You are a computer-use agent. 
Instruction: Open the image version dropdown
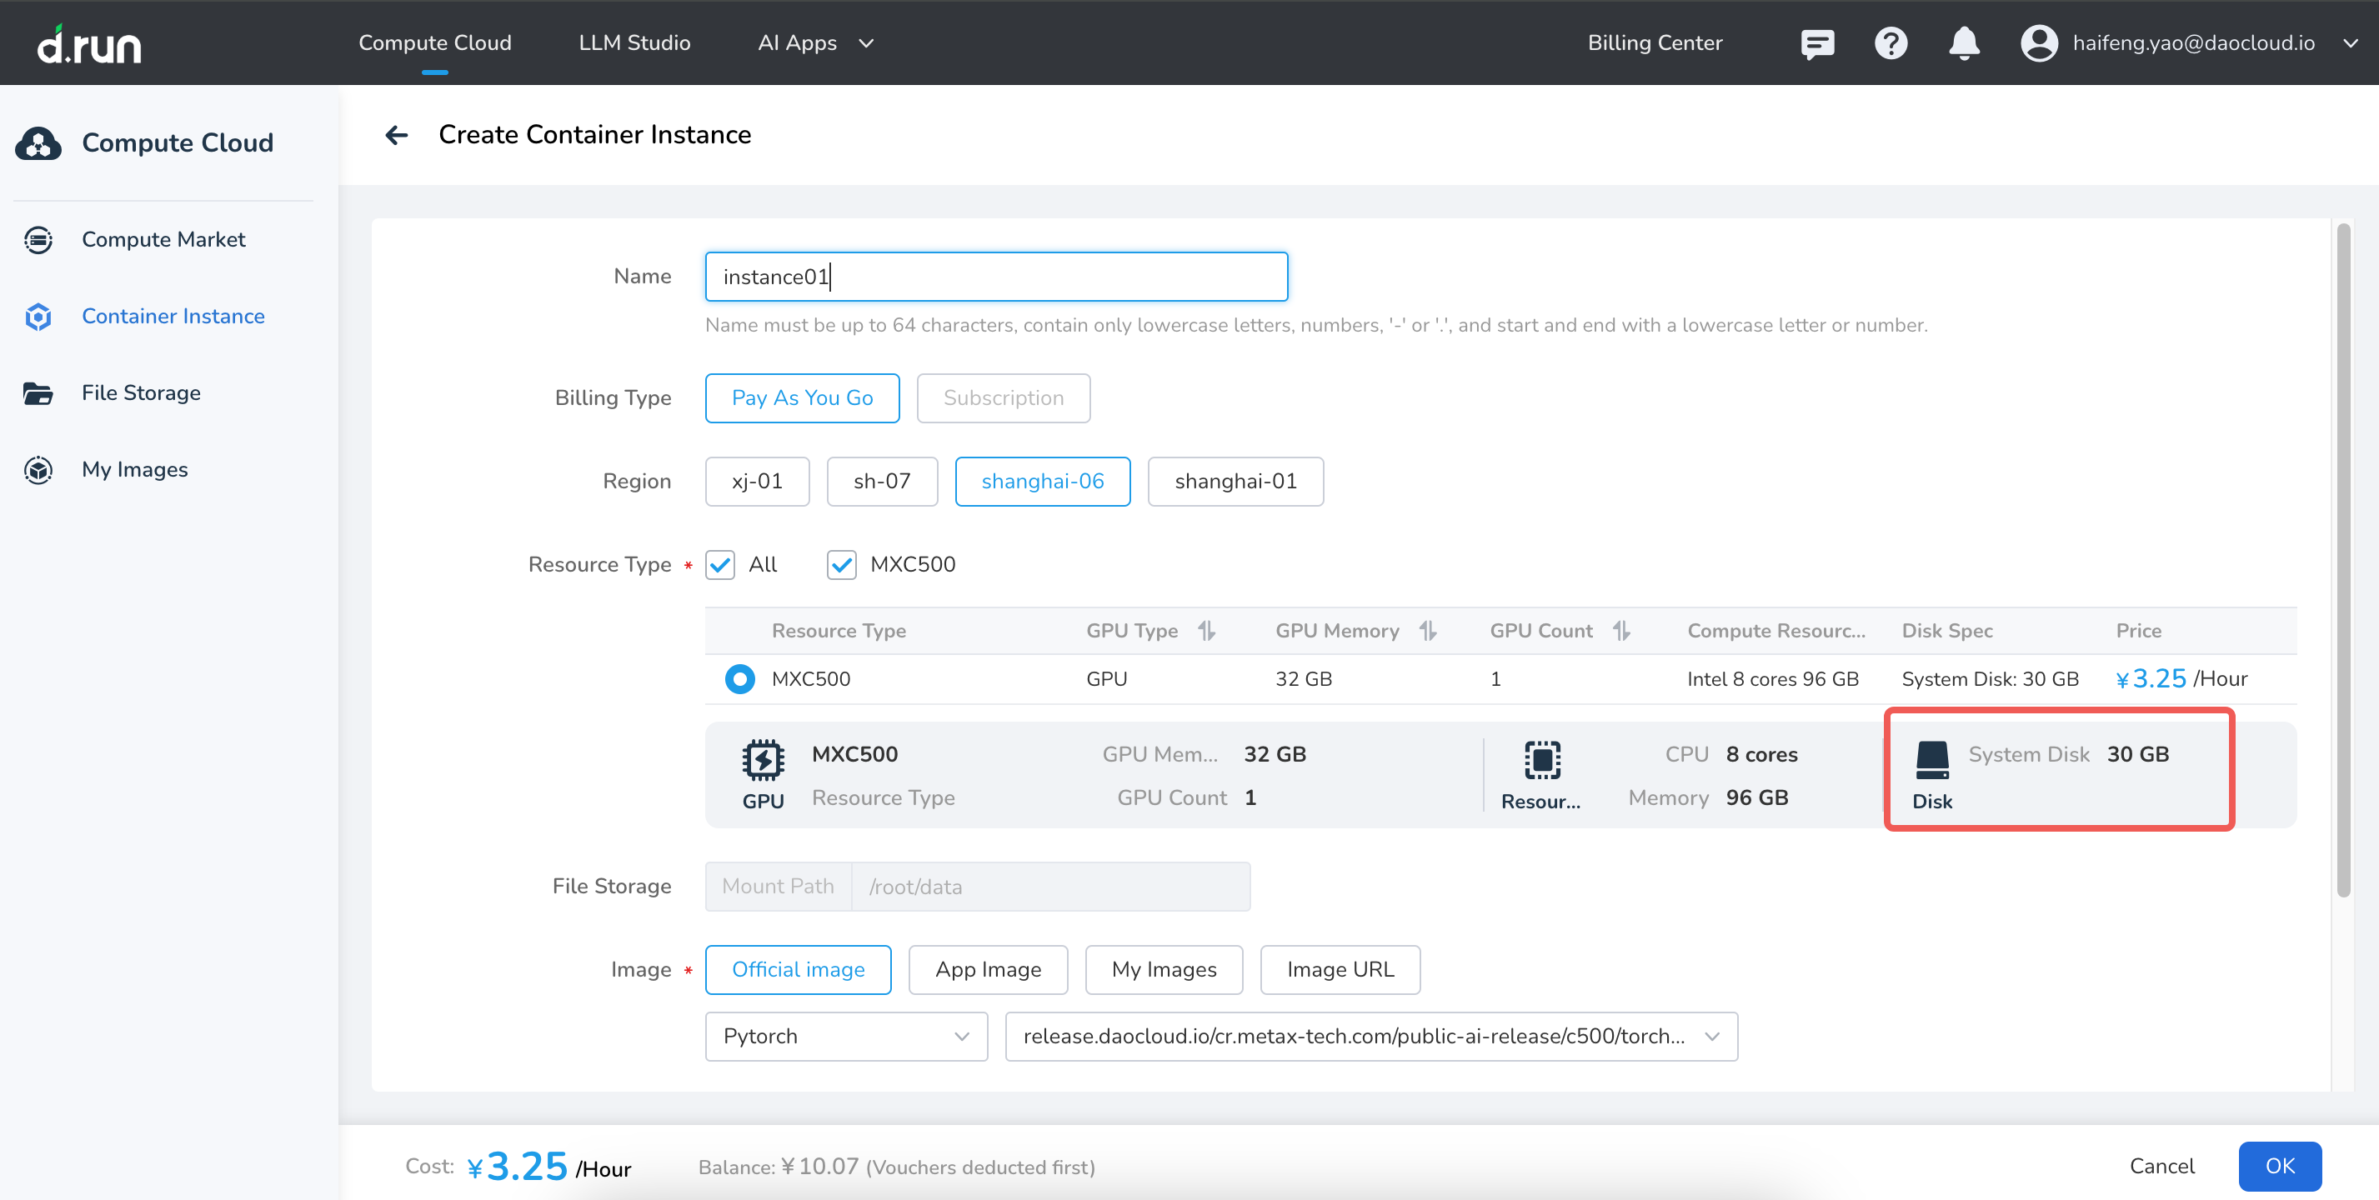(x=1370, y=1036)
